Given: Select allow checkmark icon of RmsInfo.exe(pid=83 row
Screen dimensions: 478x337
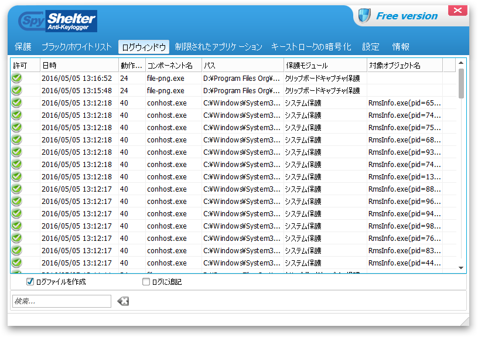Looking at the screenshot, I should [17, 250].
